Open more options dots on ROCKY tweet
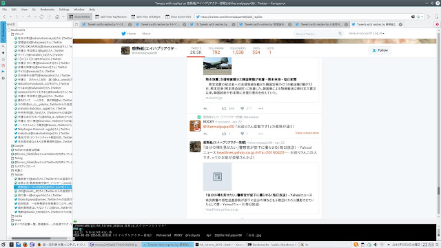The width and height of the screenshot is (441, 248). click(x=260, y=134)
